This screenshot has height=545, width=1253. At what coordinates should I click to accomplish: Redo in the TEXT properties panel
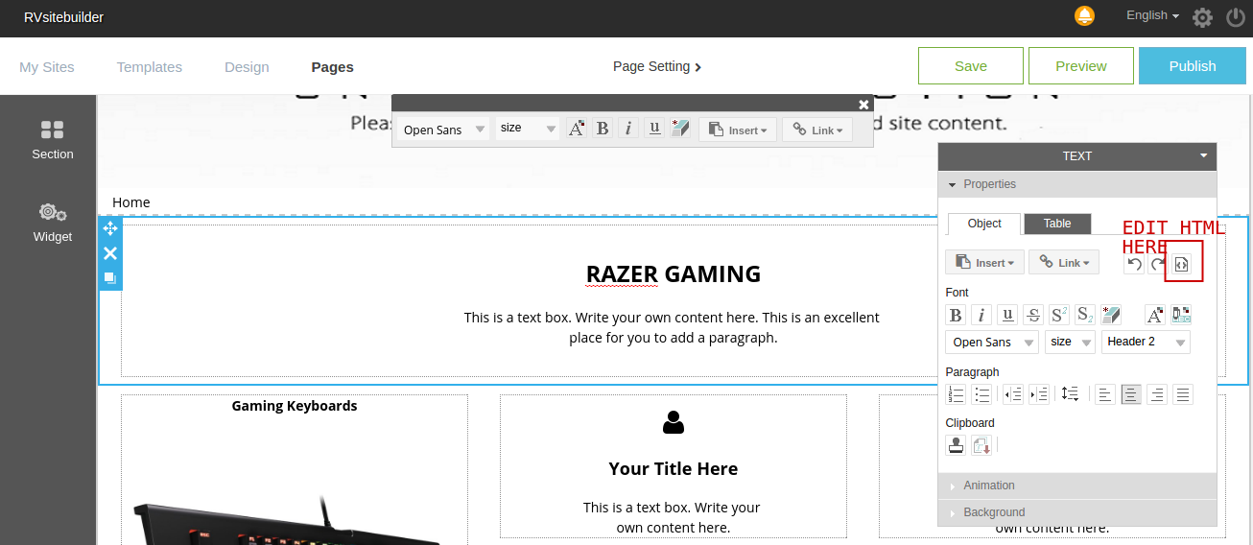[1158, 264]
